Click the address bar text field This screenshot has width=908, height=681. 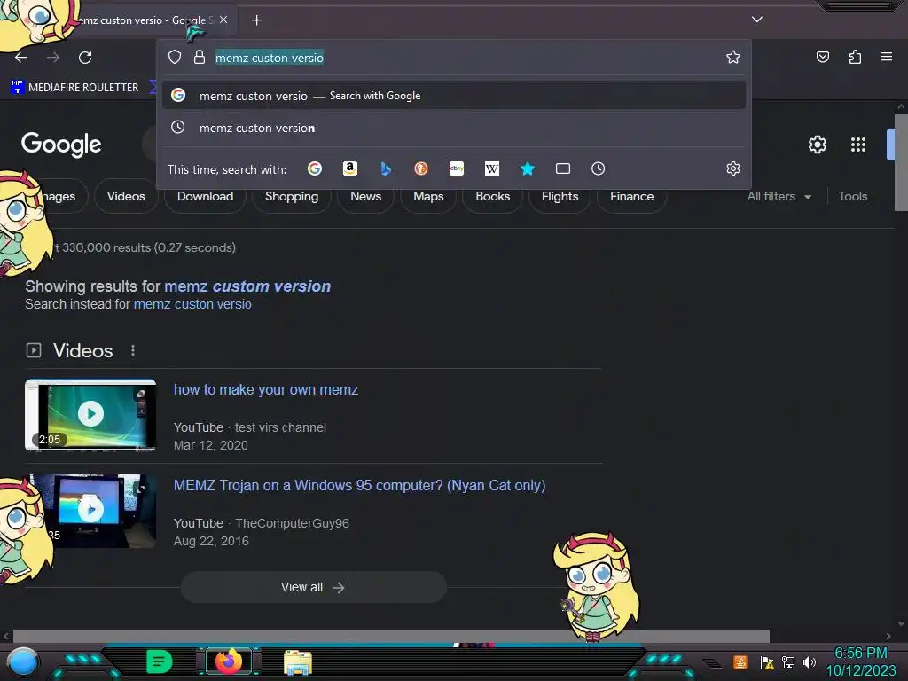[463, 58]
